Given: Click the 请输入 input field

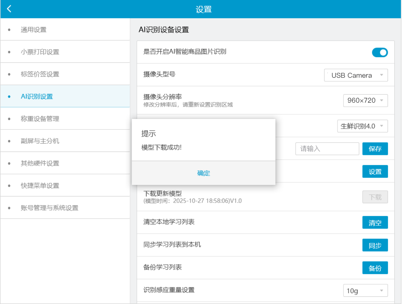Looking at the screenshot, I should tap(327, 149).
